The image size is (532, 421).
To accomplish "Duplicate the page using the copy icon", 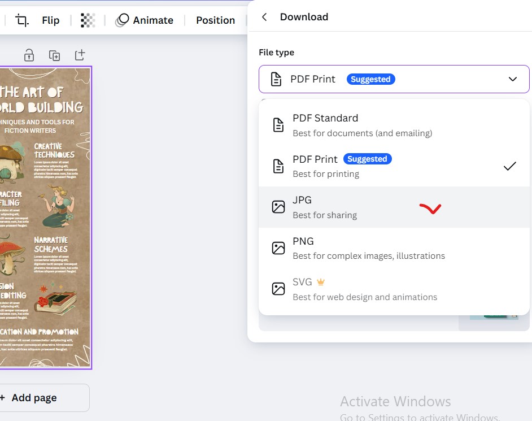I will tap(54, 55).
